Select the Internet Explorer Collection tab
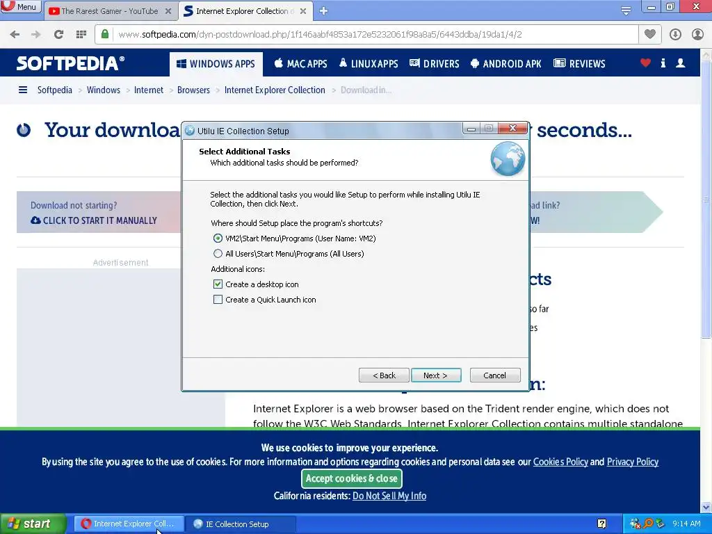 point(244,11)
